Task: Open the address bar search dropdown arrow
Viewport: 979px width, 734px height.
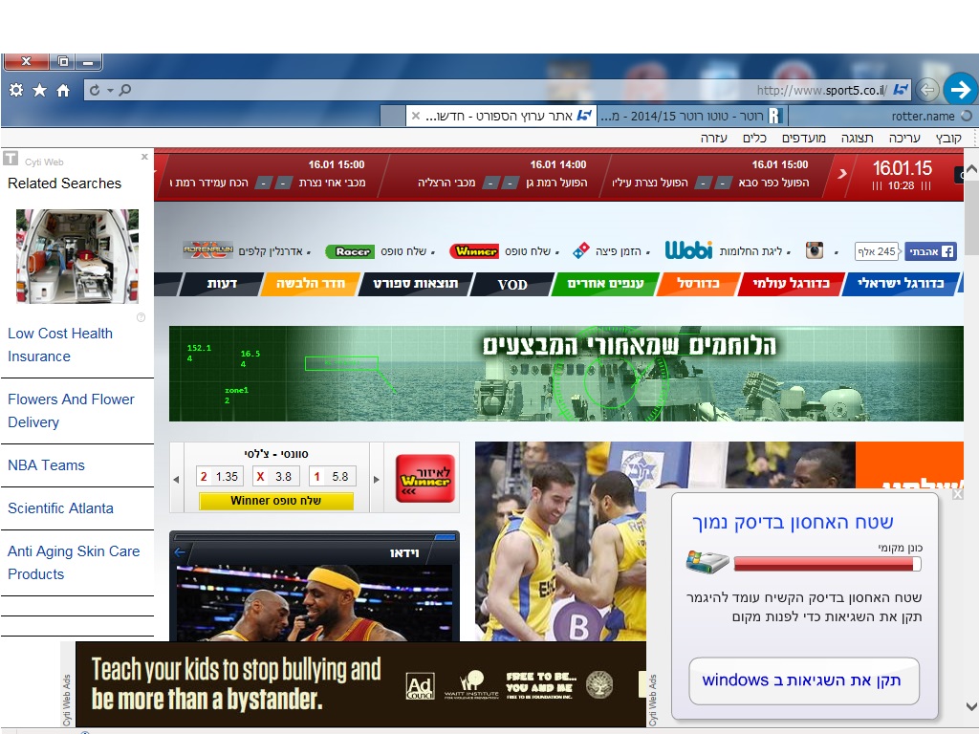Action: tap(110, 91)
